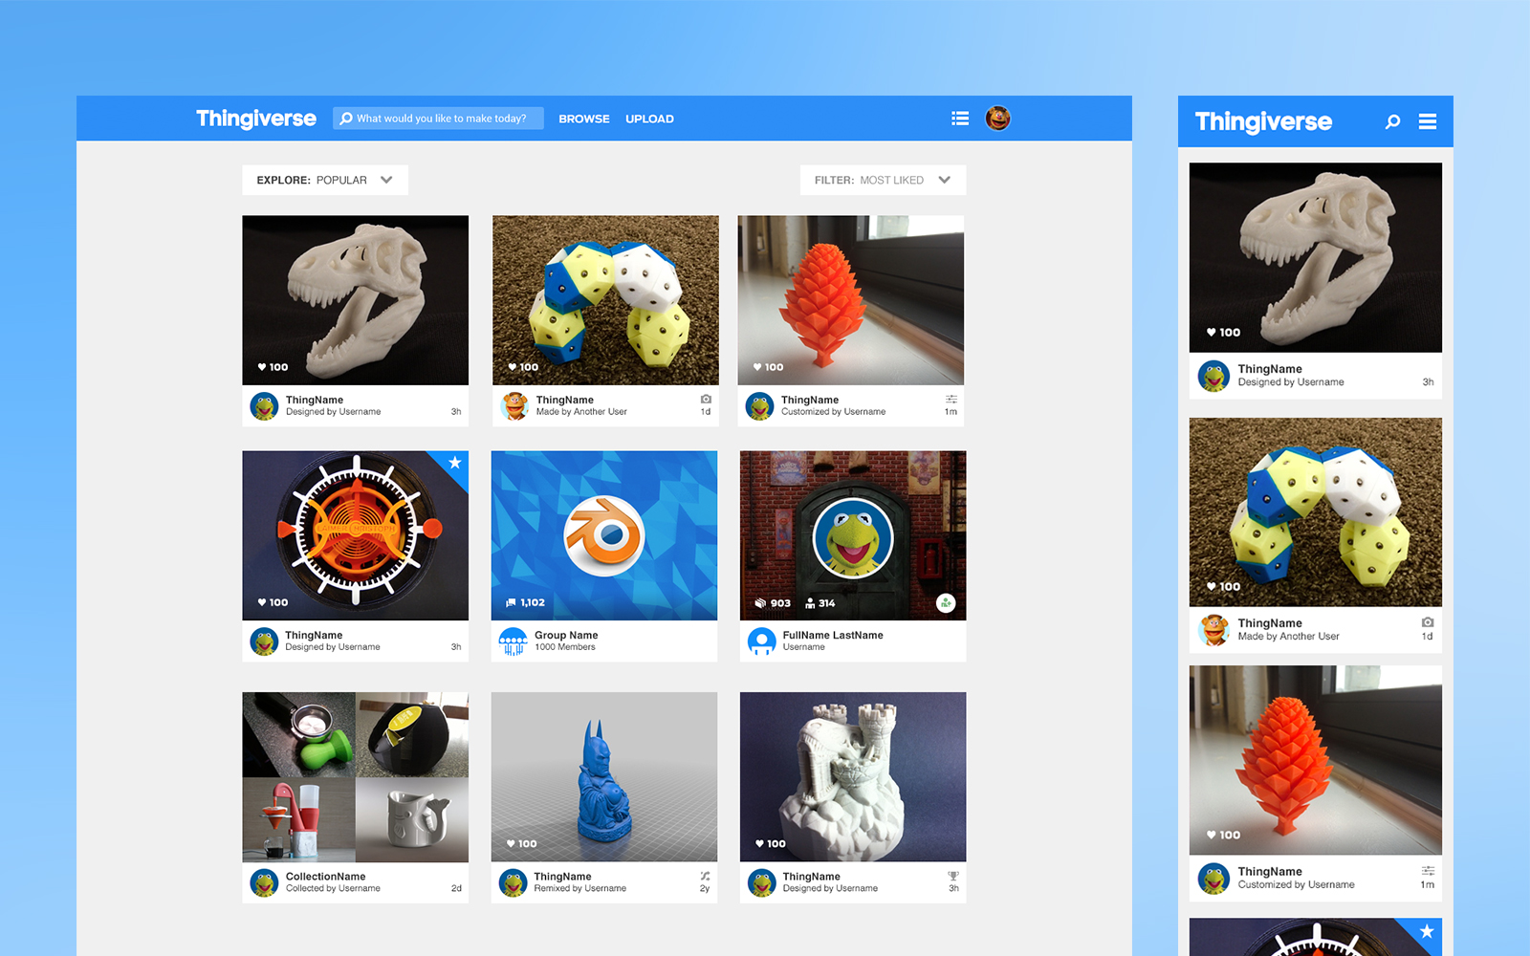
Task: Click the camera icon on the mobile polyhedra card
Action: [1428, 622]
